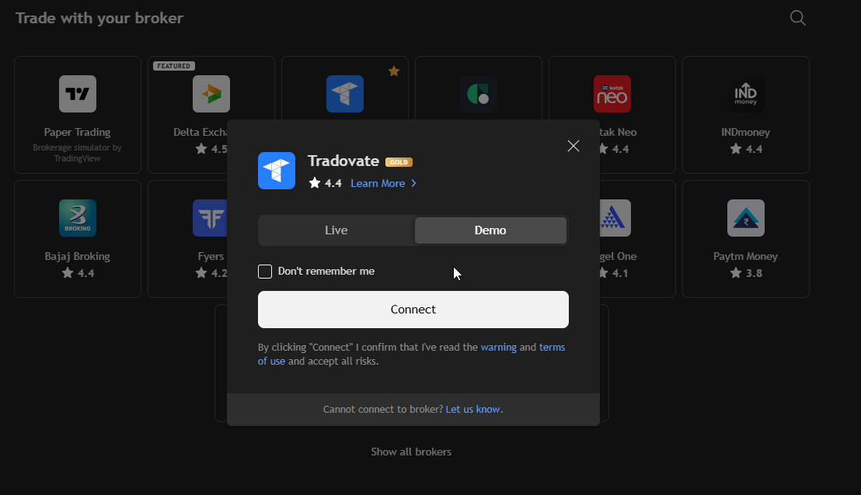
Task: Choose the Bajaj Broking logo icon
Action: 78,218
